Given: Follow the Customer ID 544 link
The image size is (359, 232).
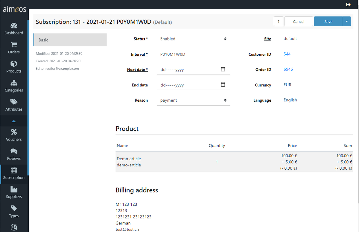Looking at the screenshot, I should [287, 54].
